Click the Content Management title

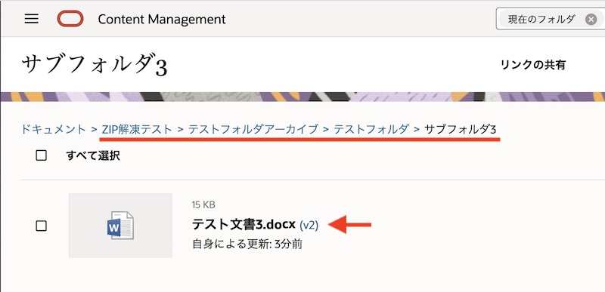[x=162, y=19]
